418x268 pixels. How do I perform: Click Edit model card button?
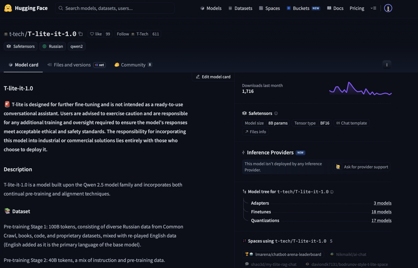pyautogui.click(x=213, y=77)
